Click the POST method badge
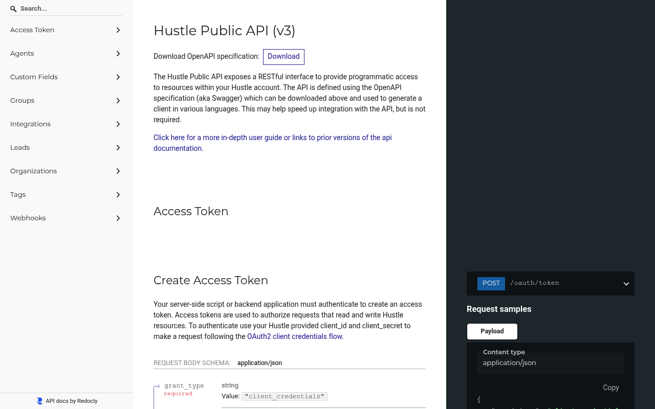This screenshot has width=655, height=409. 491,283
